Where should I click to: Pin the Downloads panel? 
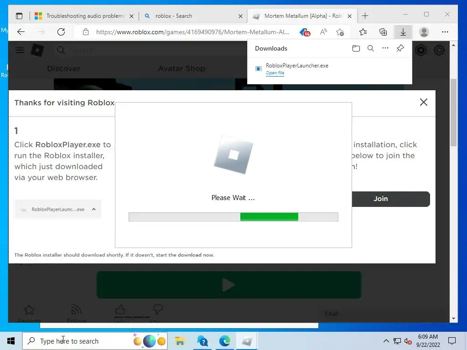pos(400,48)
